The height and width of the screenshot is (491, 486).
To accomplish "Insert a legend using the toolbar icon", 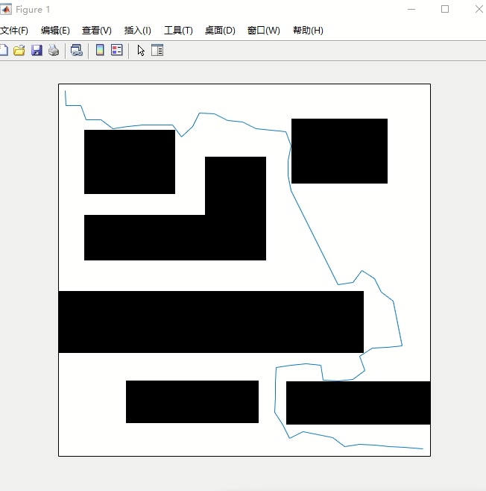I will [x=117, y=51].
